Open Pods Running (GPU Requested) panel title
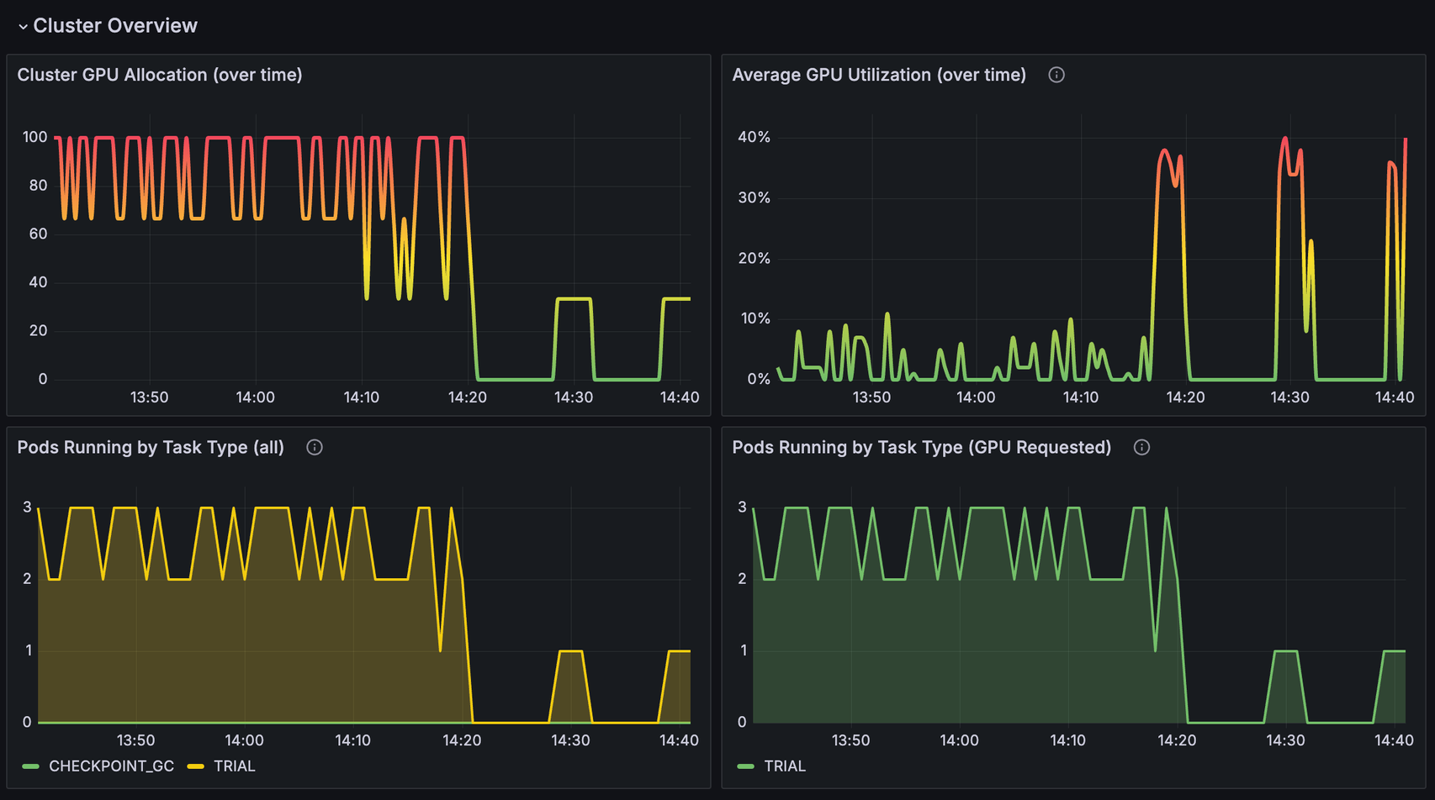The image size is (1435, 800). (921, 447)
